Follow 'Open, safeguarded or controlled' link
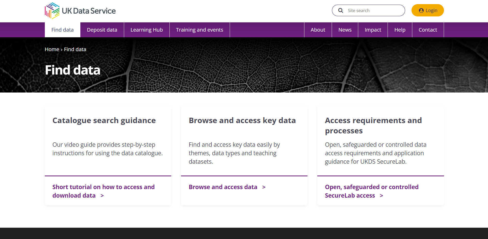The width and height of the screenshot is (488, 239). coord(371,187)
